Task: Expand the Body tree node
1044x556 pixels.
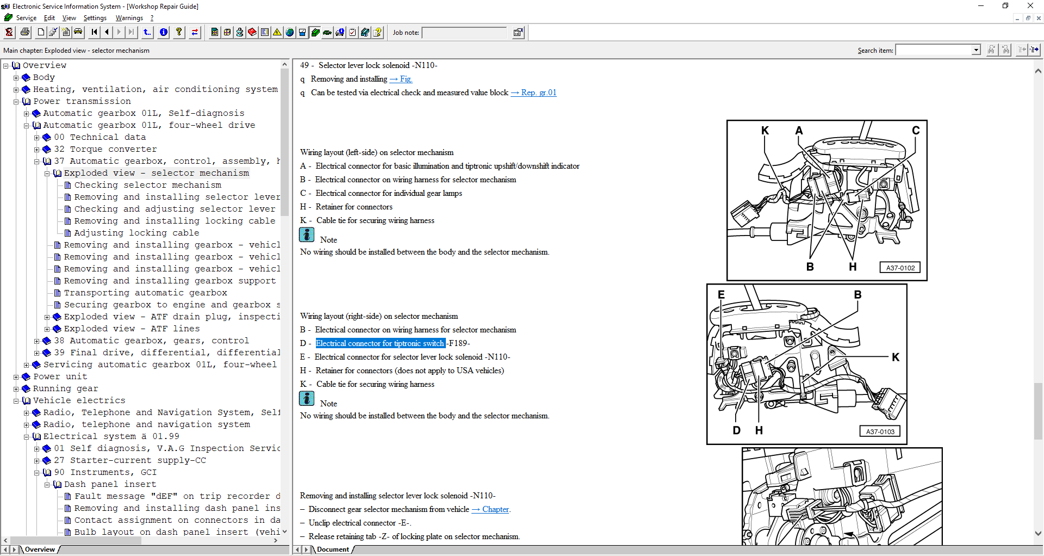Action: [x=16, y=78]
